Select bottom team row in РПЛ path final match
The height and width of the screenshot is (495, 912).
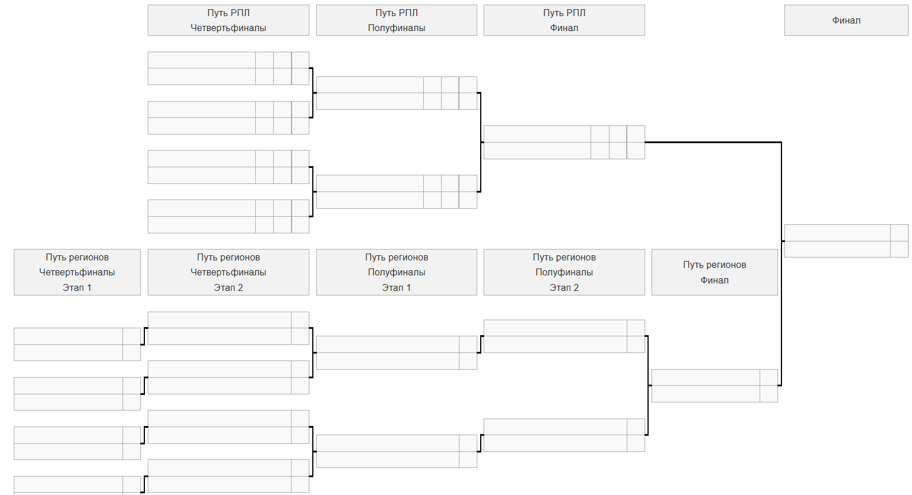click(537, 151)
